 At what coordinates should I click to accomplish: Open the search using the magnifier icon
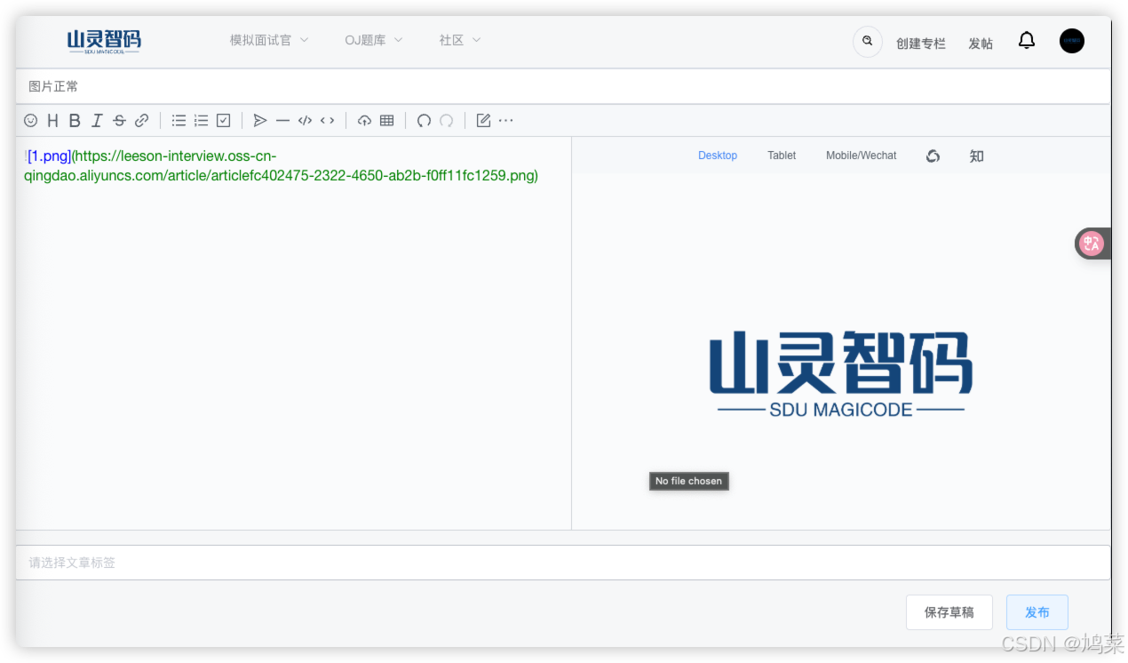868,42
